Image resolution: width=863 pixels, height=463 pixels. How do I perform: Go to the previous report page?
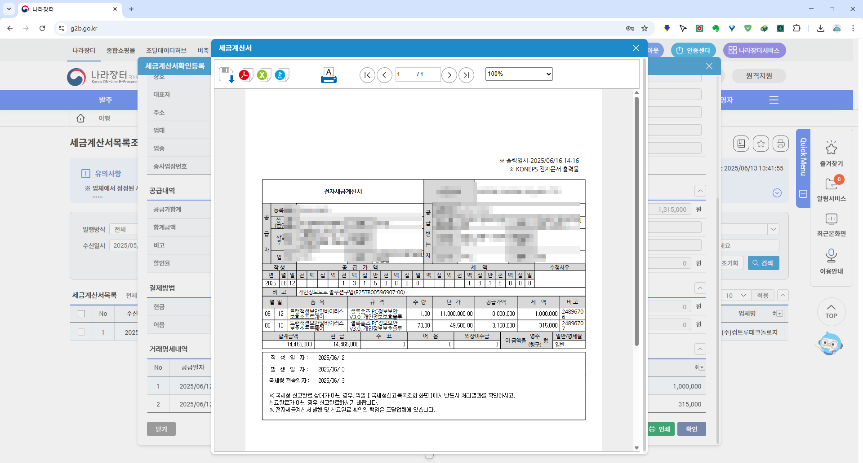(384, 75)
